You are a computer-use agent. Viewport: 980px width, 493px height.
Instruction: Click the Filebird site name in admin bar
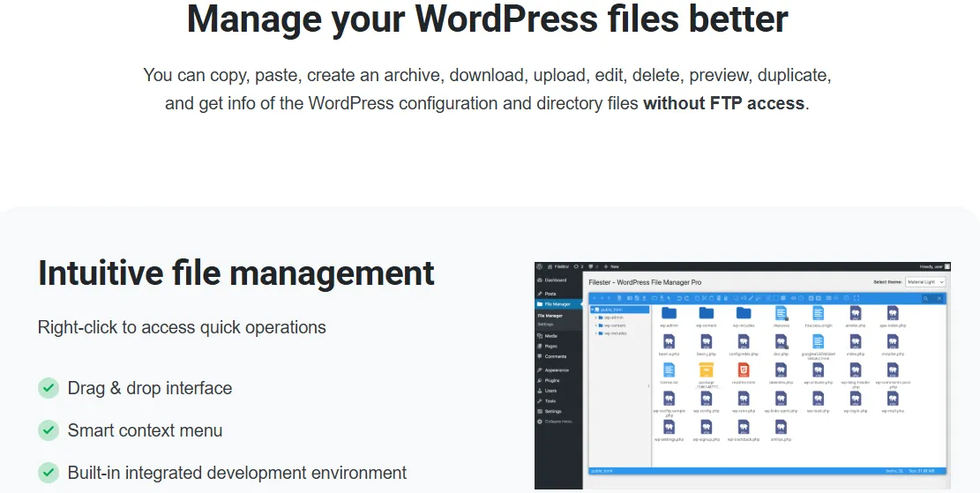pos(557,267)
